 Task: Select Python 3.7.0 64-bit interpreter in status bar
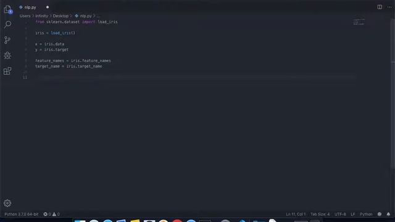tap(22, 214)
